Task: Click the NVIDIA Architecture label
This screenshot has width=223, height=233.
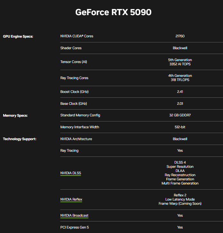Action: point(76,139)
